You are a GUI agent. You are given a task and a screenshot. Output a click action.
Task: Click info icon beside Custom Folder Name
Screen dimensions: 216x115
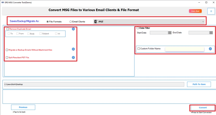tap(210, 49)
